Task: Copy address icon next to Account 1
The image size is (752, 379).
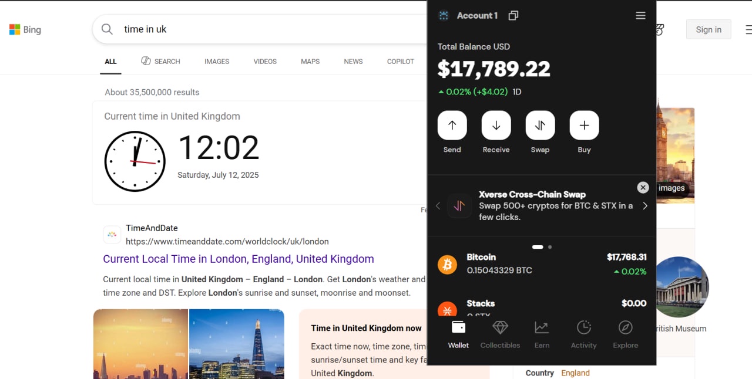Action: [513, 16]
